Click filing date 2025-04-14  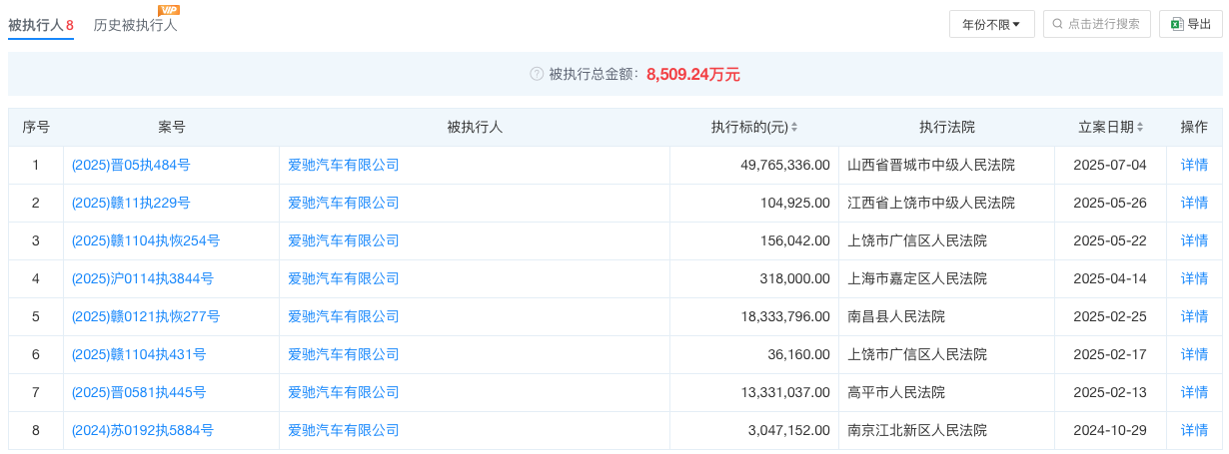point(1110,278)
